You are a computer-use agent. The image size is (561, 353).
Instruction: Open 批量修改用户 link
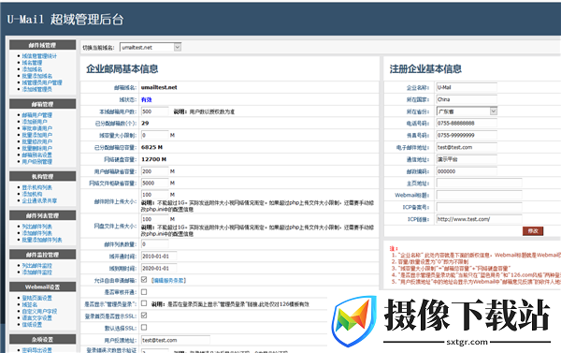click(36, 141)
